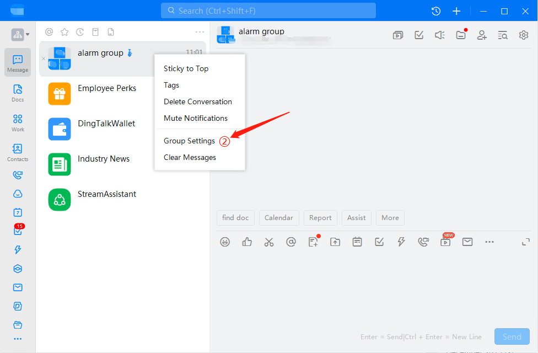Screen dimensions: 538x353
Task: Click the mention @ icon in chat toolbar
Action: [291, 242]
